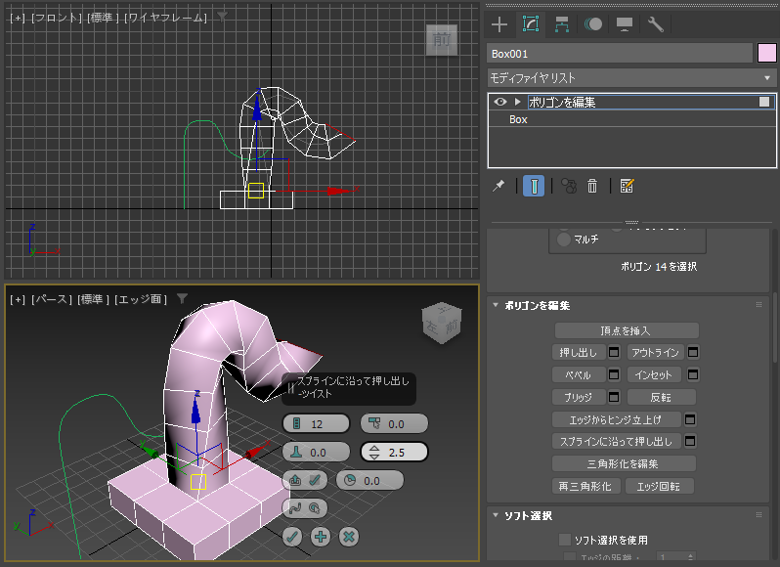Open the Utilities wrench tab
The image size is (780, 567).
[x=656, y=24]
